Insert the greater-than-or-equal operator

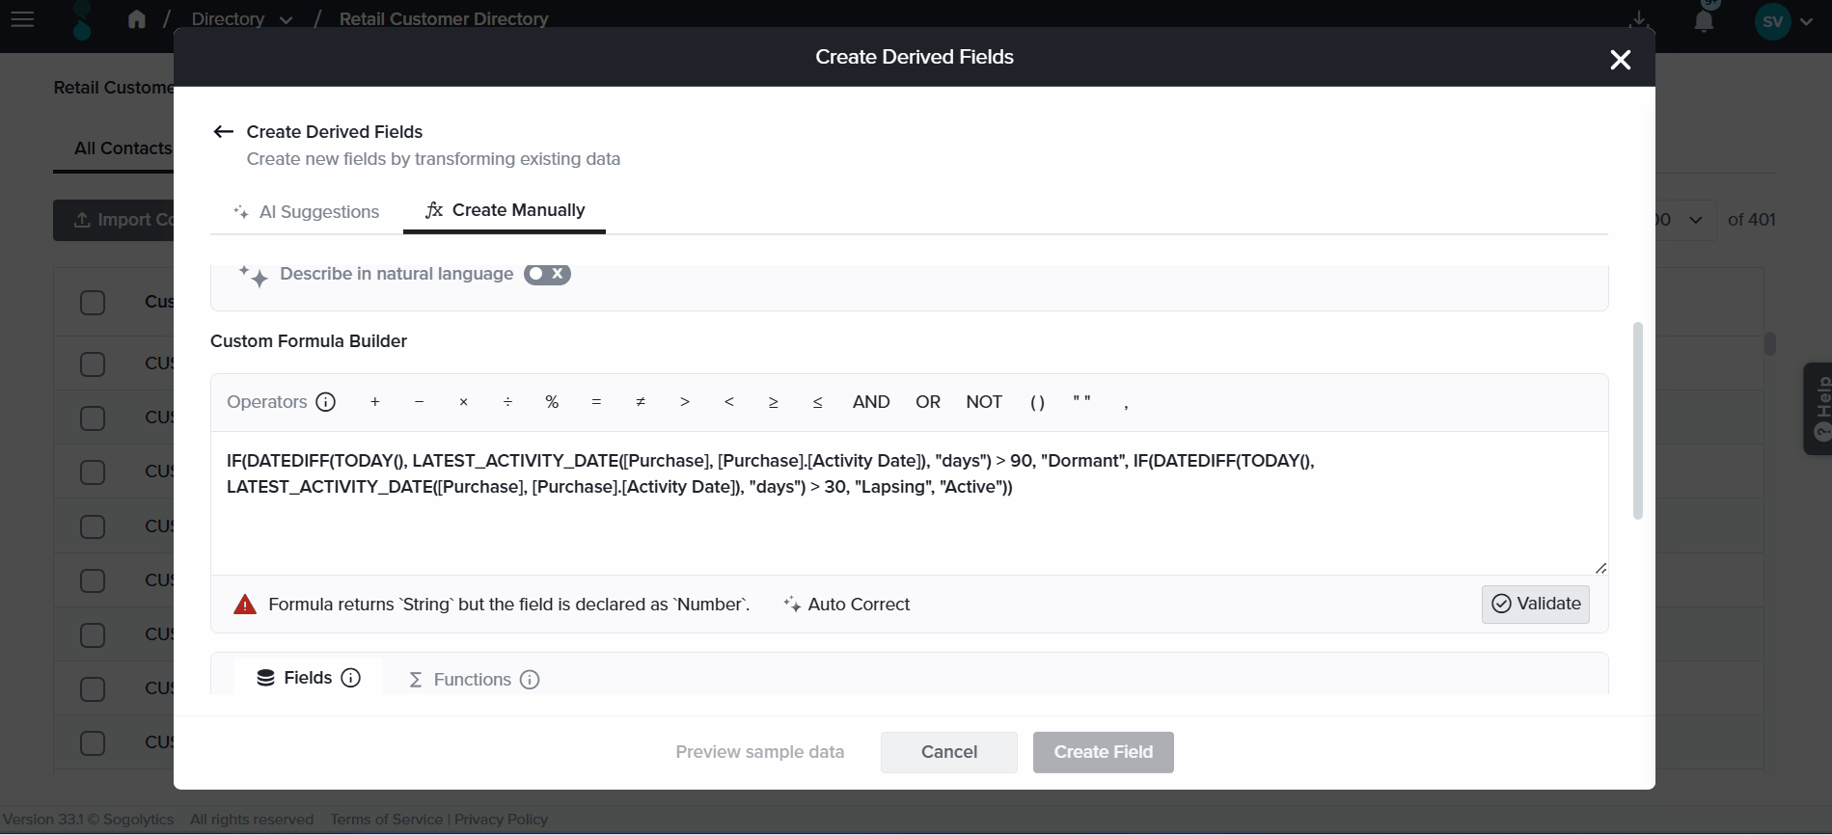774,402
